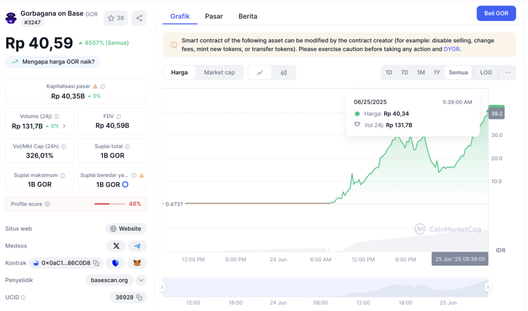Select the line chart type
This screenshot has width=528, height=311.
point(260,72)
